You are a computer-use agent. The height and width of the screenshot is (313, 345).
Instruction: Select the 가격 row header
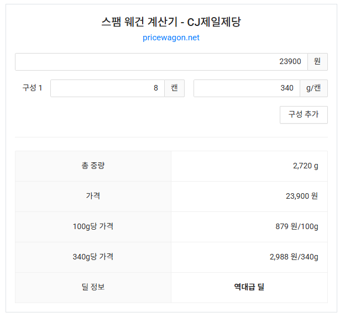click(x=93, y=196)
